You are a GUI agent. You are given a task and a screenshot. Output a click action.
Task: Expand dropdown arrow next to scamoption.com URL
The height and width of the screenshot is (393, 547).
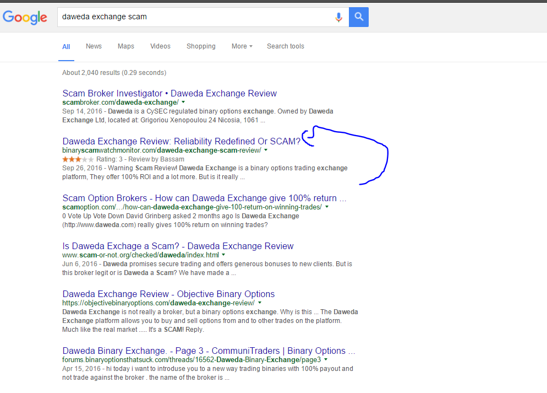coord(327,207)
